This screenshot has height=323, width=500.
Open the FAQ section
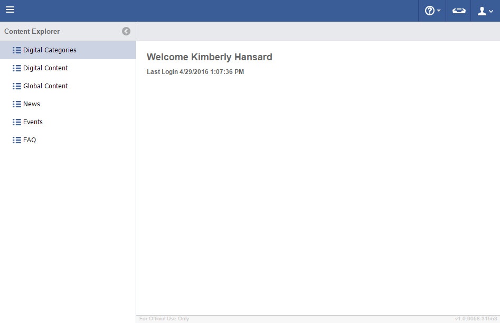click(30, 140)
